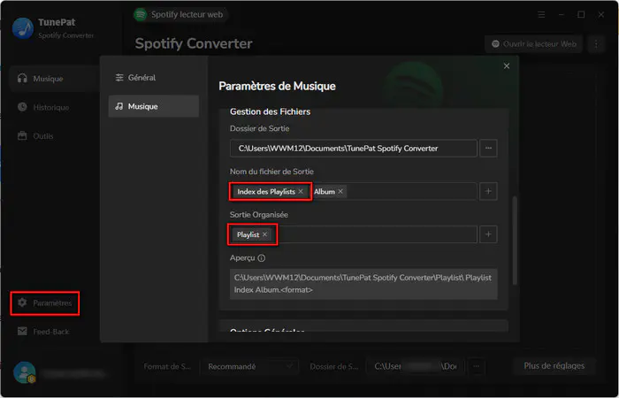The height and width of the screenshot is (398, 619).
Task: Click the TunePat logo icon
Action: pos(23,28)
